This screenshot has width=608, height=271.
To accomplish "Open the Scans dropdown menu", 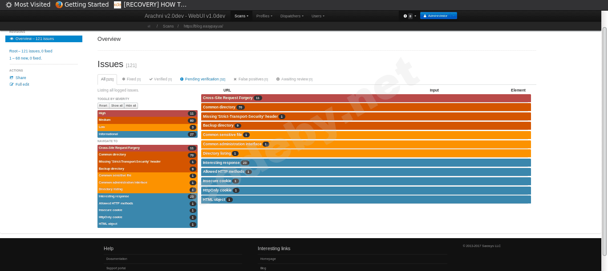I will coord(241,16).
